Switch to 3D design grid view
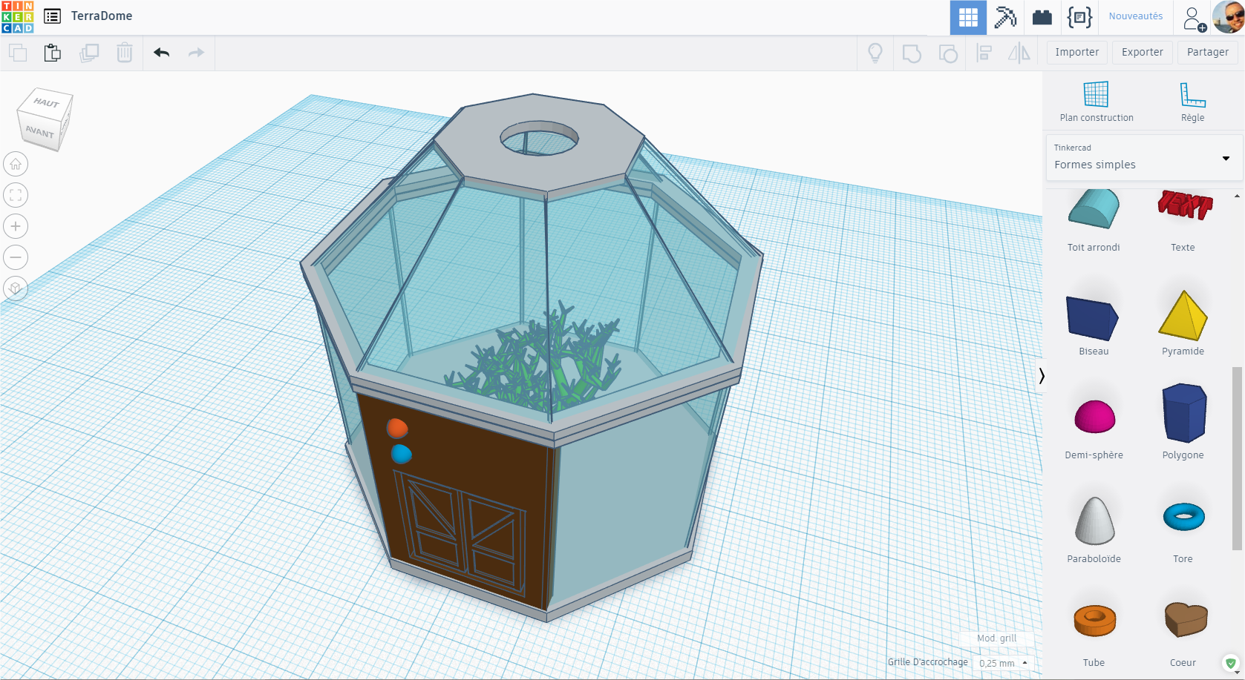 click(x=968, y=17)
